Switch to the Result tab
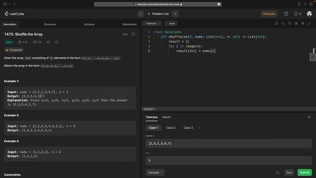Screen dimensions: 316x178 point(166,117)
